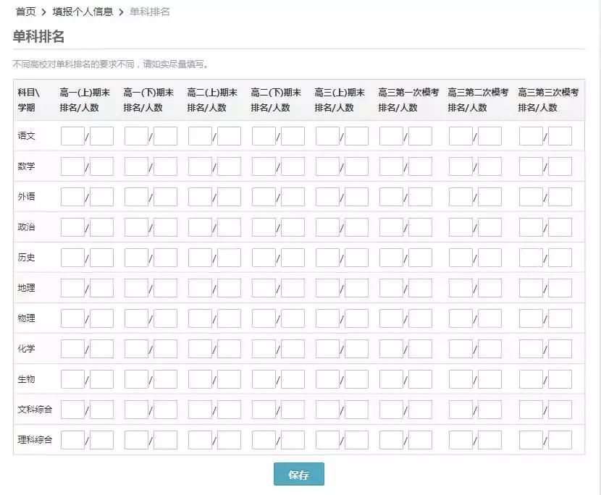Viewport: 601px width, 495px height.
Task: Click 物理 total field for 高一(下)期末
Action: [164, 318]
